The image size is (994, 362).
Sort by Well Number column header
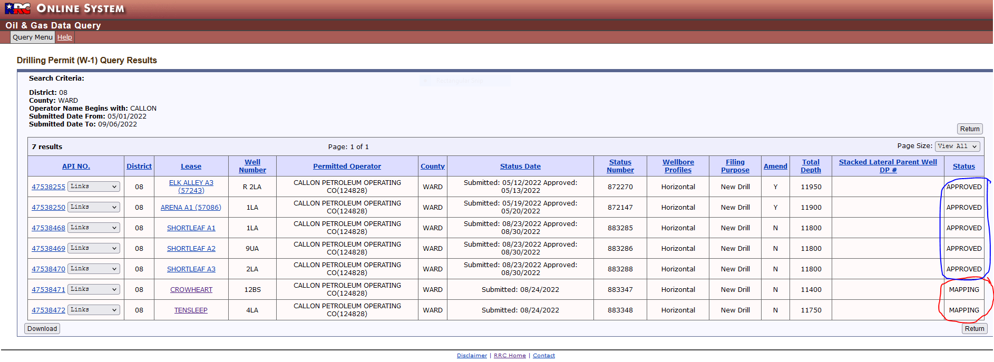(x=252, y=166)
